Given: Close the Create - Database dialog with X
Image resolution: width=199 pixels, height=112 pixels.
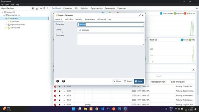Looking at the screenshot, I should 143,15.
